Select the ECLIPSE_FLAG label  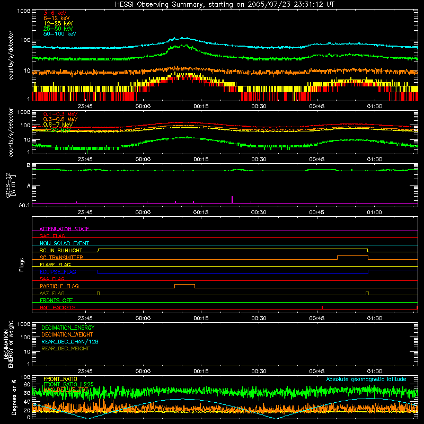(x=58, y=272)
